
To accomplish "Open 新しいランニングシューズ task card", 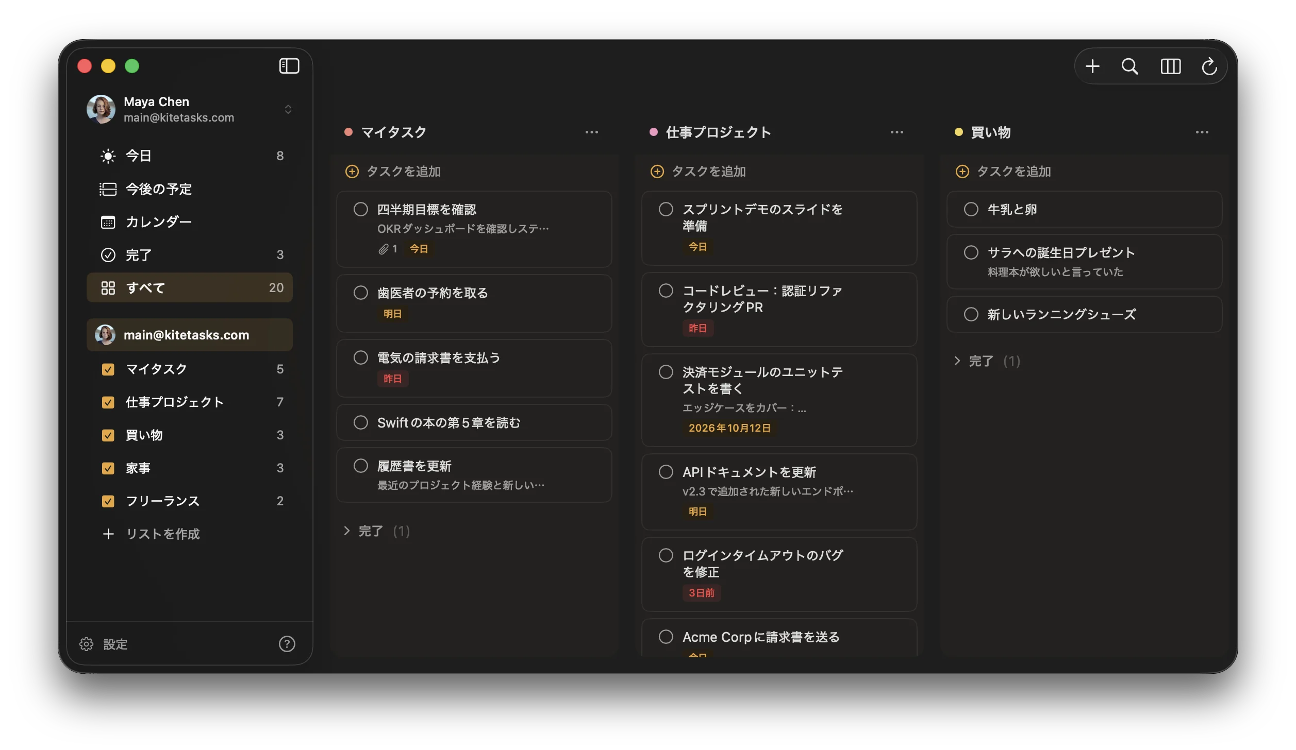I will 1085,314.
